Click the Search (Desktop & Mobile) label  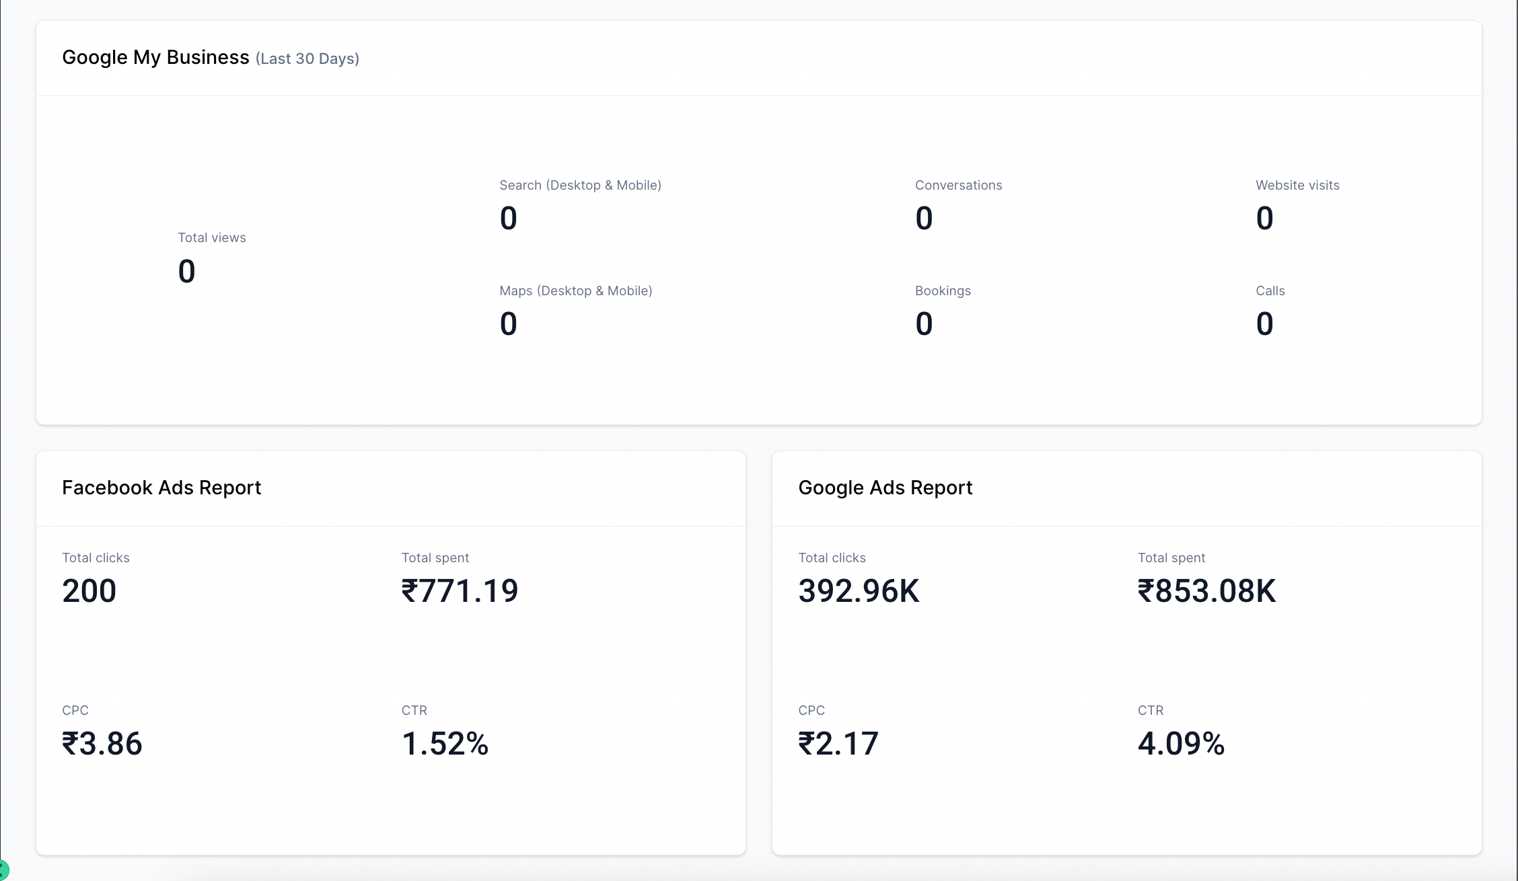[581, 186]
